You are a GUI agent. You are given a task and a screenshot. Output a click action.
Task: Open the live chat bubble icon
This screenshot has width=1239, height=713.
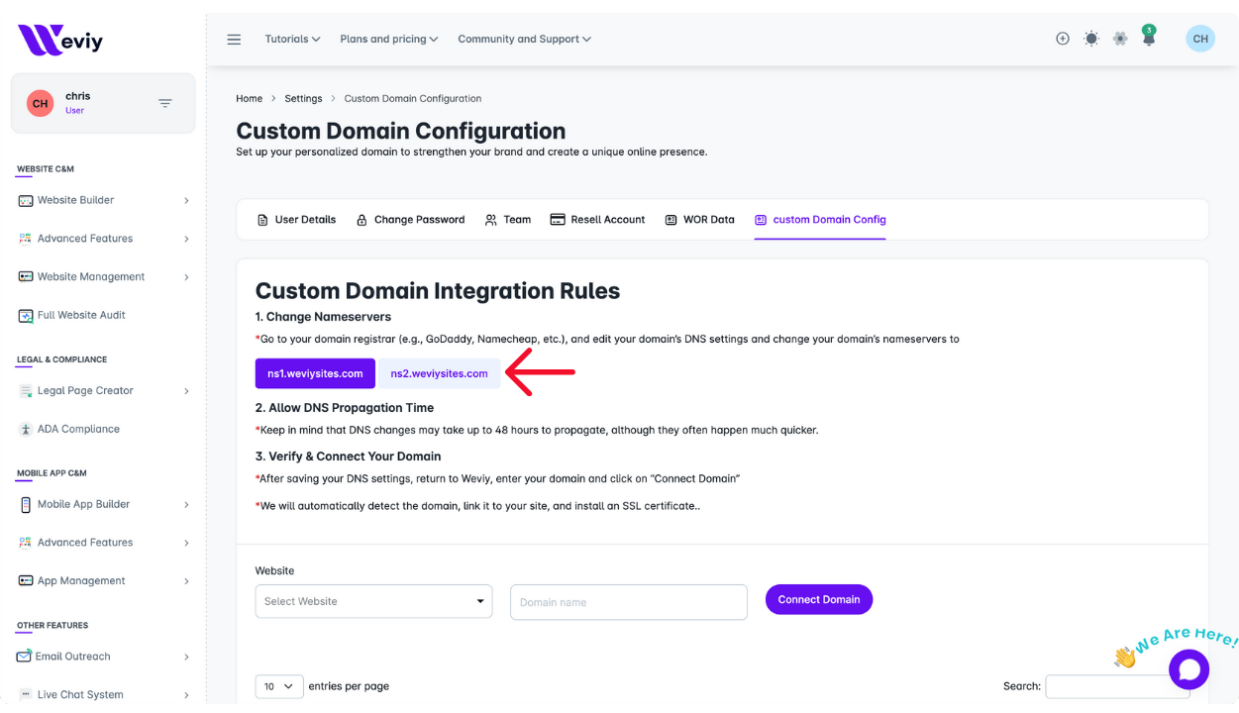click(x=1188, y=669)
